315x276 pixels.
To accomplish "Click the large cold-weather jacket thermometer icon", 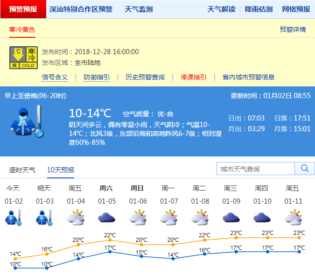I will [27, 121].
